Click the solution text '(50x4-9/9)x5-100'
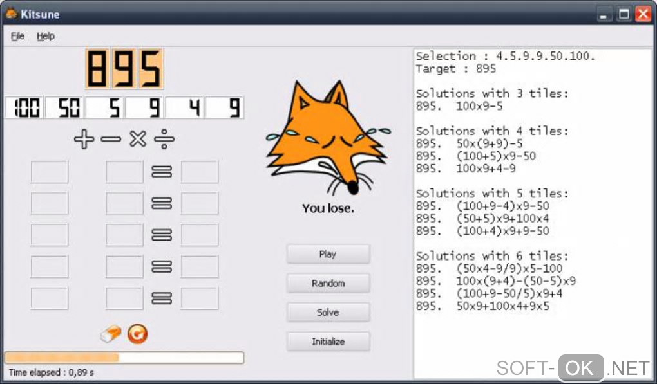 [509, 268]
